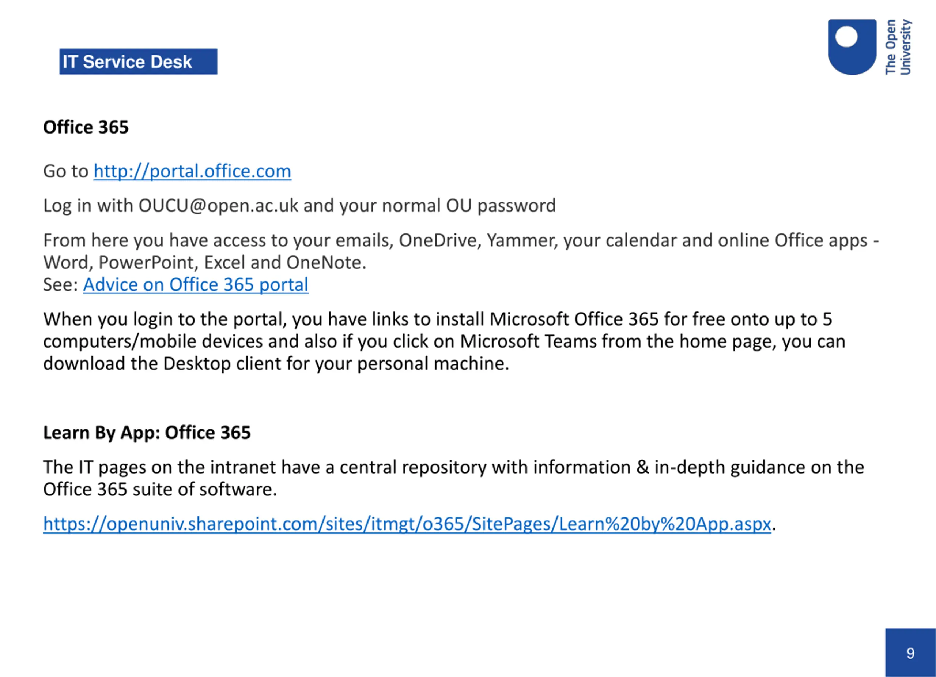Click the 'Go to' text before the portal link
This screenshot has width=936, height=677.
tap(65, 171)
